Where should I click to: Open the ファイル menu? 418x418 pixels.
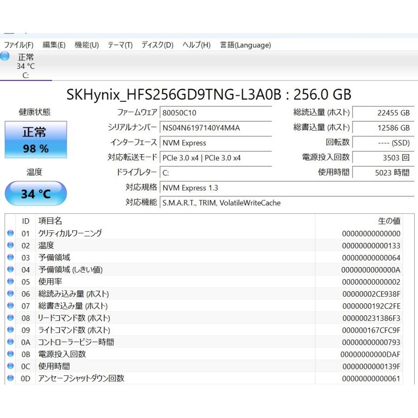[x=20, y=45]
